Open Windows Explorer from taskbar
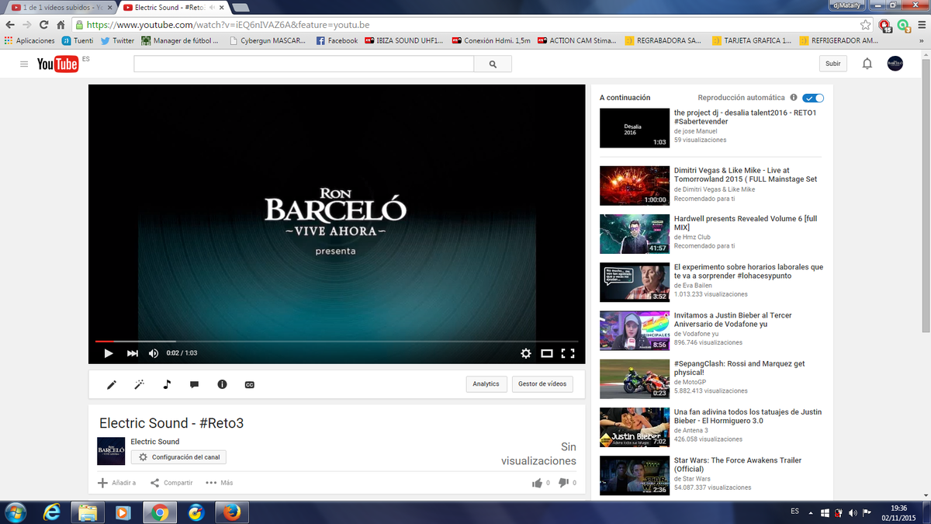Screen dimensions: 931x524 pos(88,512)
